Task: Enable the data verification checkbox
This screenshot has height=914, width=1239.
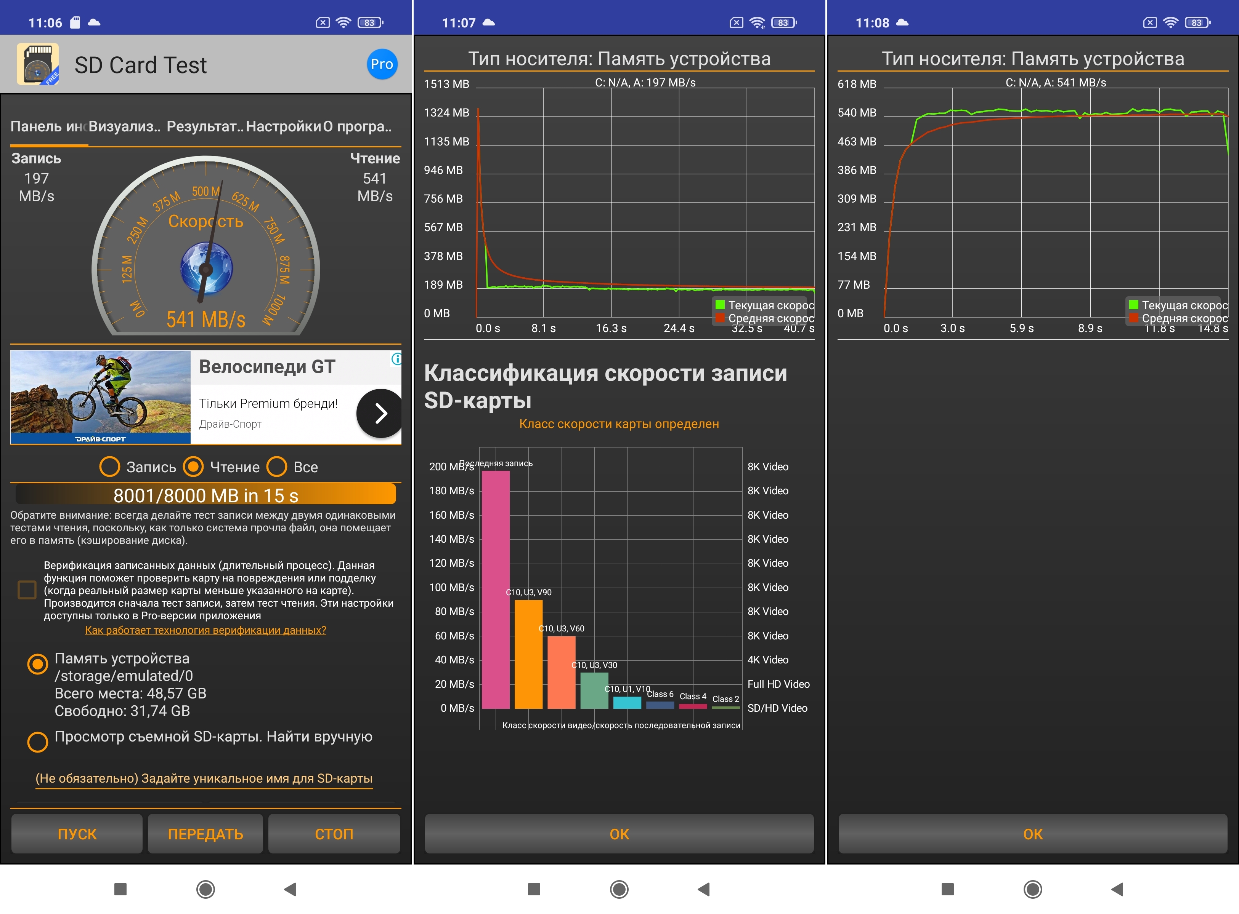Action: (27, 590)
